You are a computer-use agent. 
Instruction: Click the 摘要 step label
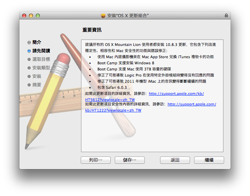[x=37, y=85]
